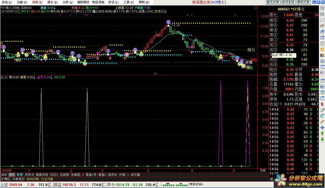Viewport: 325px width, 188px height.
Task: Click the red dollar sign icon
Action: click(322, 104)
